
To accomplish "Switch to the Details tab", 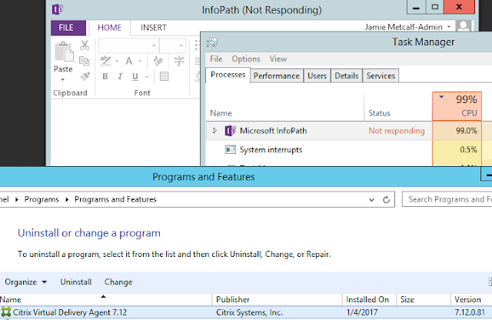I will (347, 75).
